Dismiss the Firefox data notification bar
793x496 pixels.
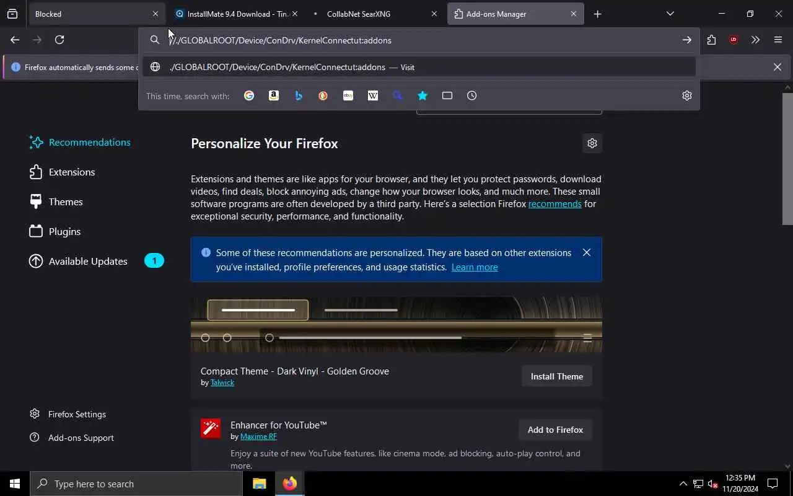click(x=778, y=67)
